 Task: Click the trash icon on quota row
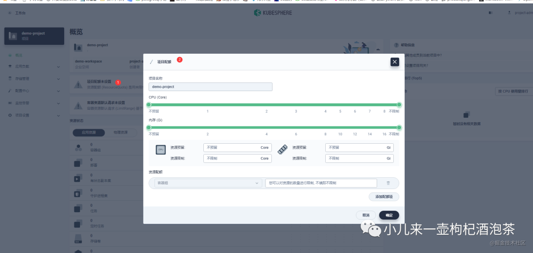(388, 183)
